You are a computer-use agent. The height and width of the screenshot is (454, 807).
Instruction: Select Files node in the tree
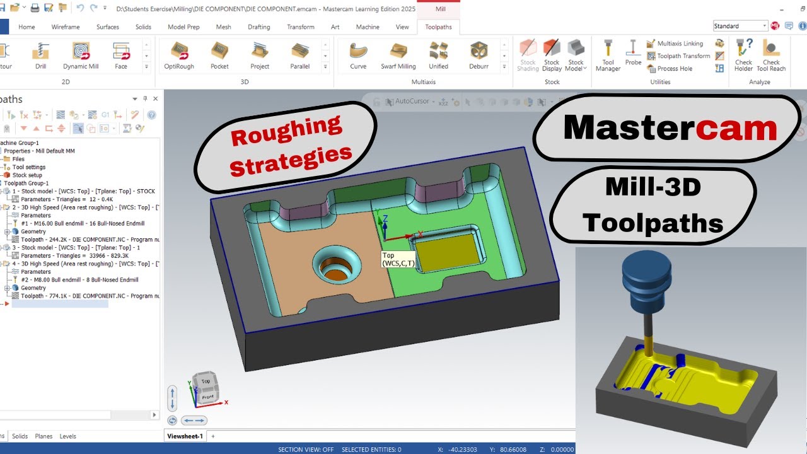click(x=15, y=159)
